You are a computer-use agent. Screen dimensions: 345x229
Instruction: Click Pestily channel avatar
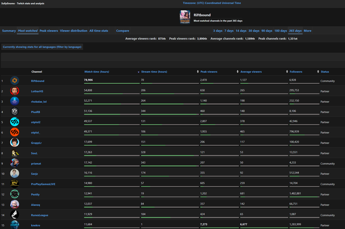click(x=15, y=194)
